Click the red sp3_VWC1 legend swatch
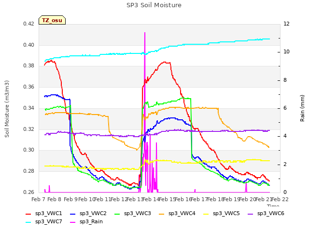Image resolution: width=309 pixels, height=231 pixels. (28, 214)
